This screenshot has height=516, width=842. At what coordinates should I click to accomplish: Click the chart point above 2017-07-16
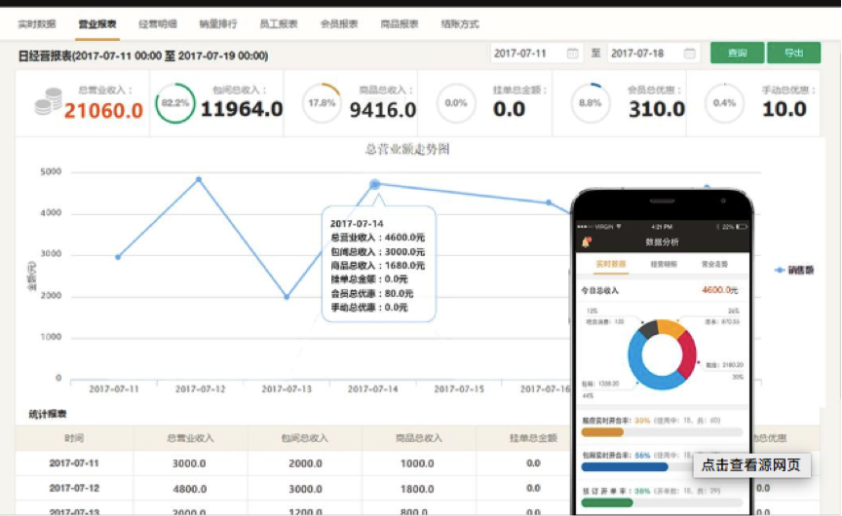pos(549,203)
